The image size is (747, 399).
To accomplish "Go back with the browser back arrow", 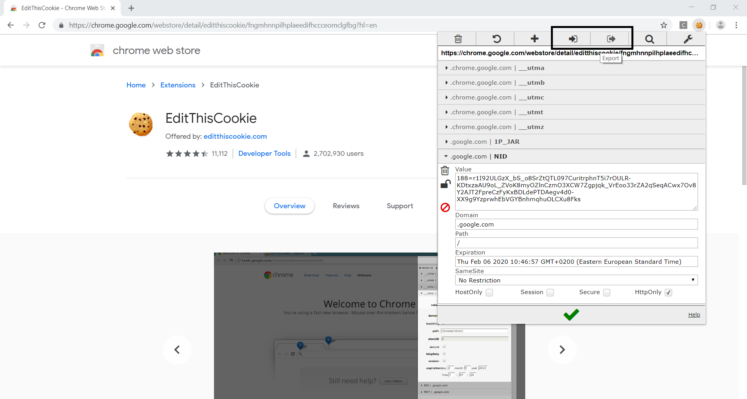I will click(x=11, y=25).
